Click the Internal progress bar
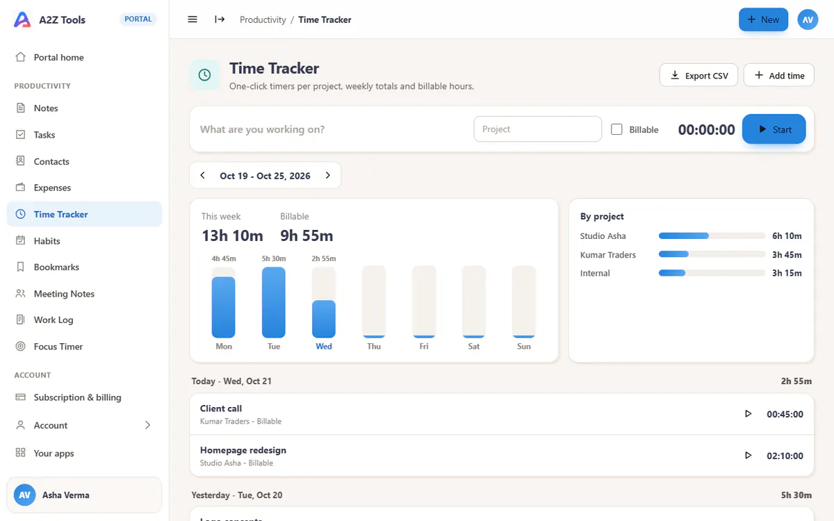The image size is (834, 521). click(x=712, y=273)
